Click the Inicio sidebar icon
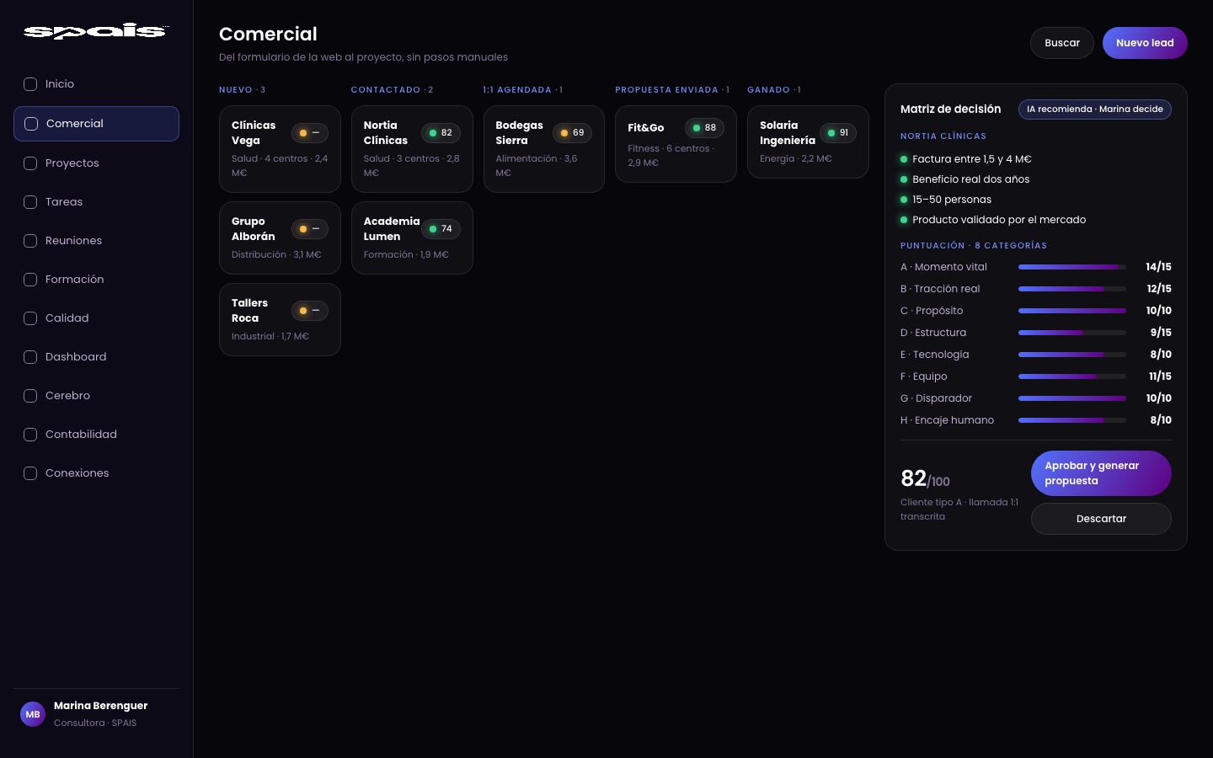 30,84
